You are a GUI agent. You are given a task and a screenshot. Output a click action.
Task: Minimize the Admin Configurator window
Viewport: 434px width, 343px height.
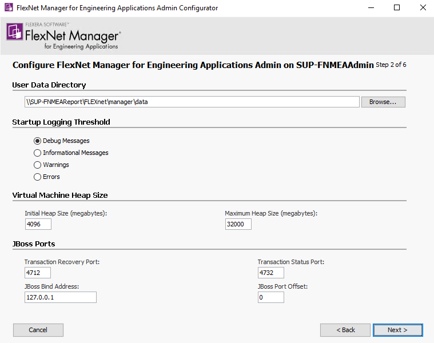371,8
